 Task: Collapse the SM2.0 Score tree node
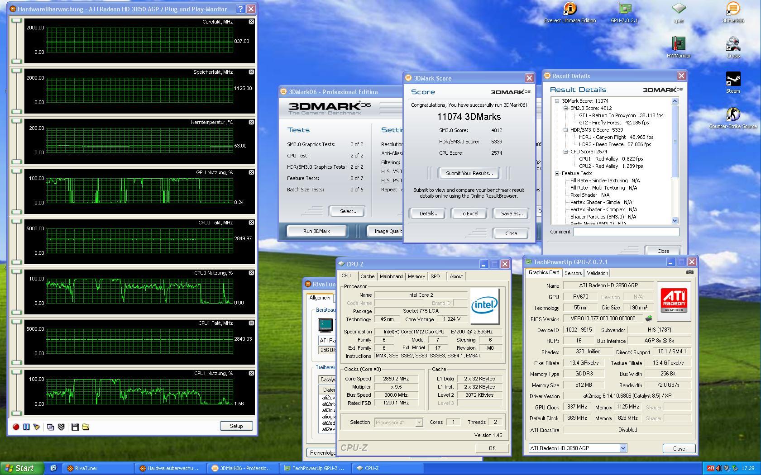tap(565, 108)
